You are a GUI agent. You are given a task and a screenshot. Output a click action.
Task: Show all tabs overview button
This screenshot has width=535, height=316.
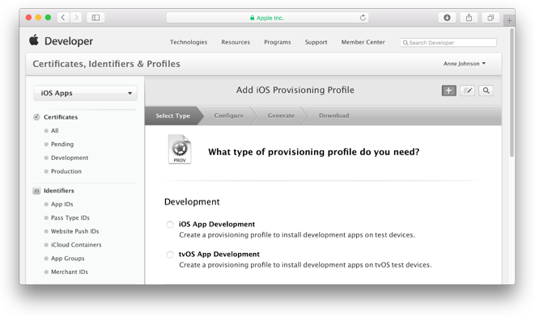click(490, 17)
